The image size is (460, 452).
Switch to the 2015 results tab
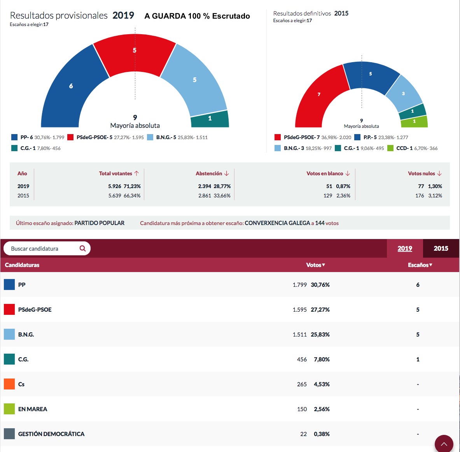click(x=441, y=248)
